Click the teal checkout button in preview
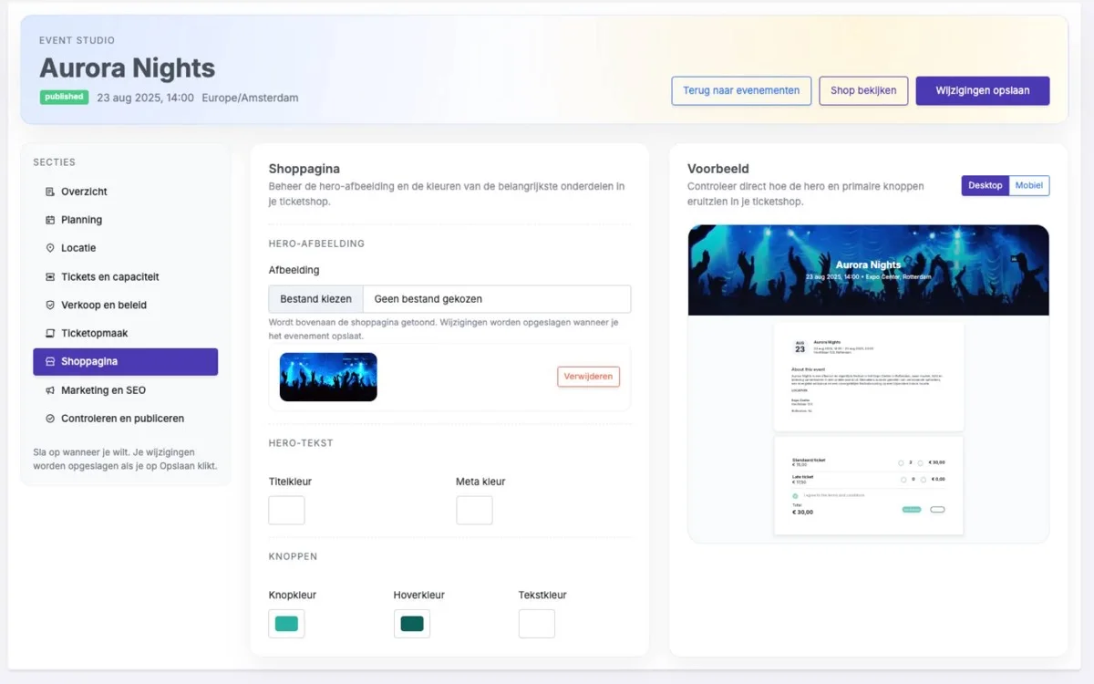This screenshot has height=684, width=1094. pos(912,510)
